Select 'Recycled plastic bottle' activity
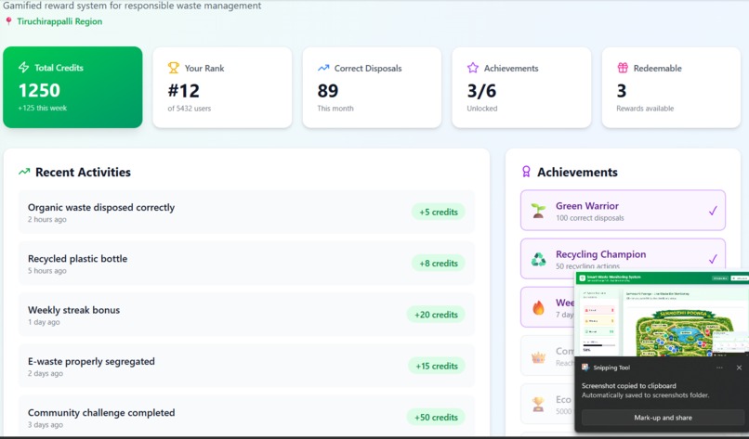 pyautogui.click(x=246, y=263)
